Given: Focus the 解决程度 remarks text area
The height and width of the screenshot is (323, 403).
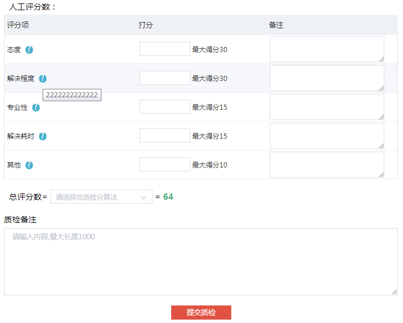Looking at the screenshot, I should click(x=326, y=78).
